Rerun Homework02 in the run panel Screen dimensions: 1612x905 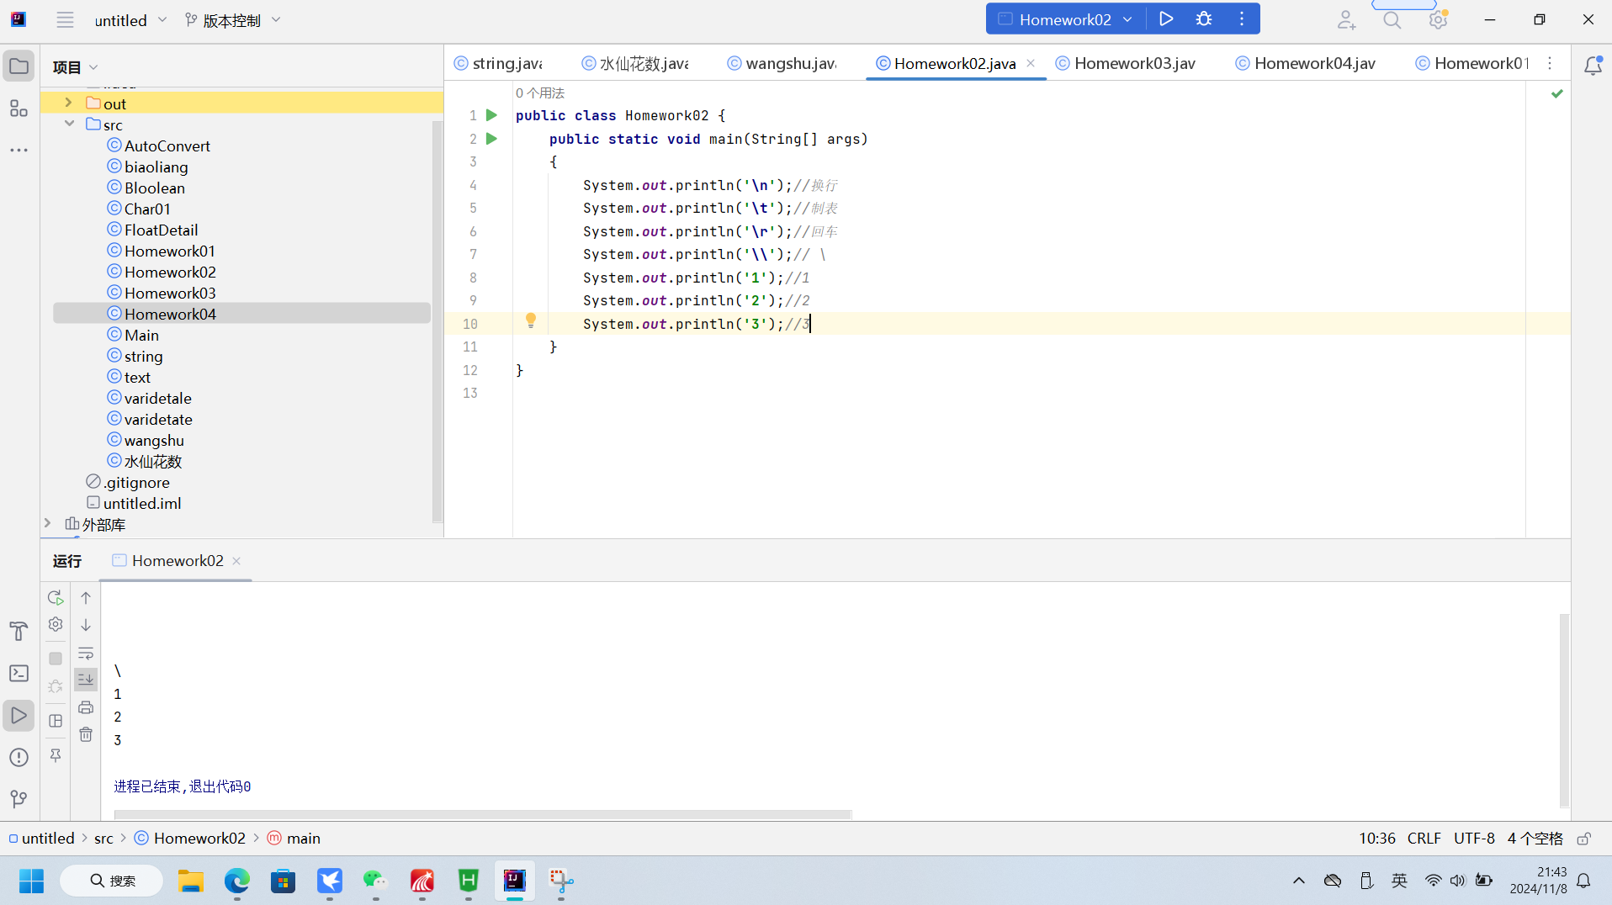(x=56, y=597)
